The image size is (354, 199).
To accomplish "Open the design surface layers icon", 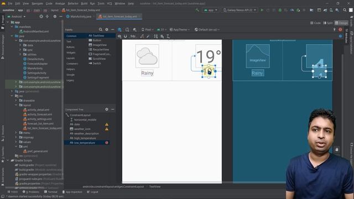I will [x=119, y=29].
